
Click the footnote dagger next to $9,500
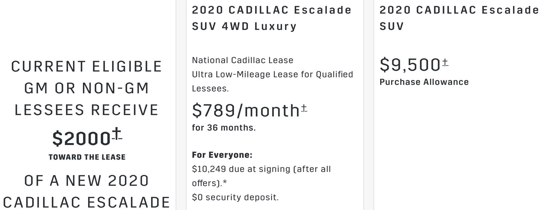[x=445, y=63]
